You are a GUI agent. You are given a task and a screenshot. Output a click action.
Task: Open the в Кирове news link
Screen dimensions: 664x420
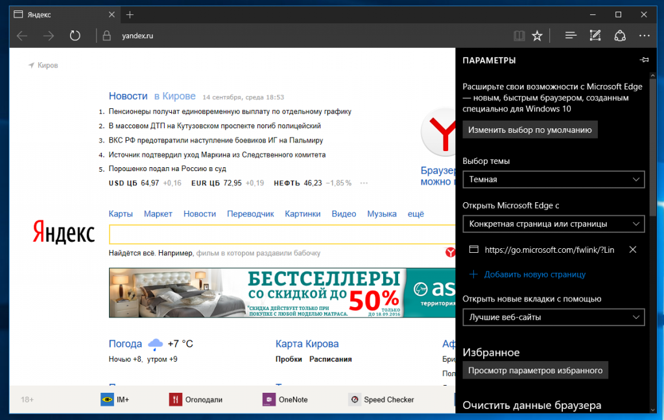[175, 96]
